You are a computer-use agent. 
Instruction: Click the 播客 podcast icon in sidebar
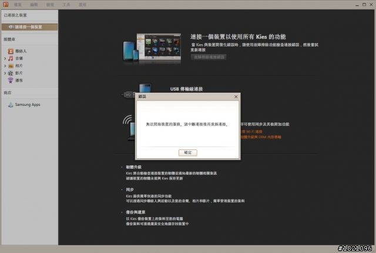pyautogui.click(x=11, y=81)
